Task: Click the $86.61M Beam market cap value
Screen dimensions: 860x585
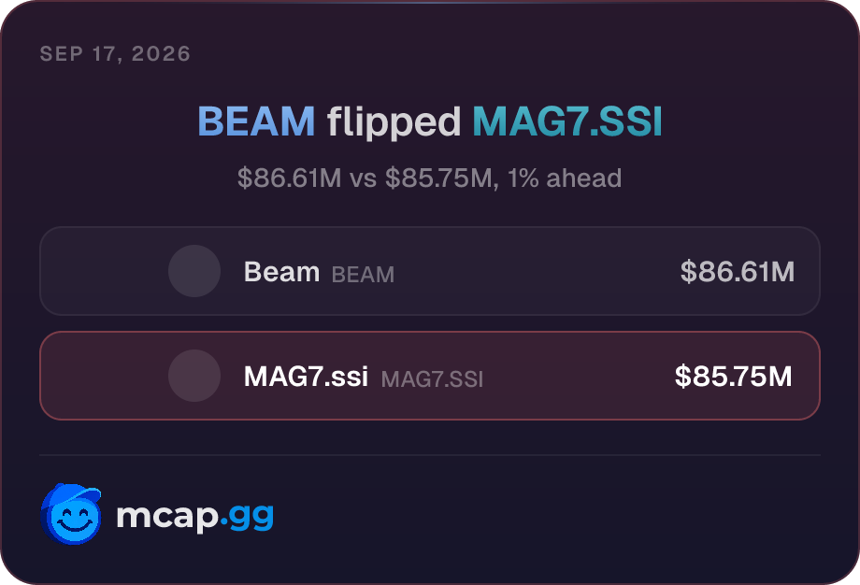Action: pyautogui.click(x=738, y=271)
